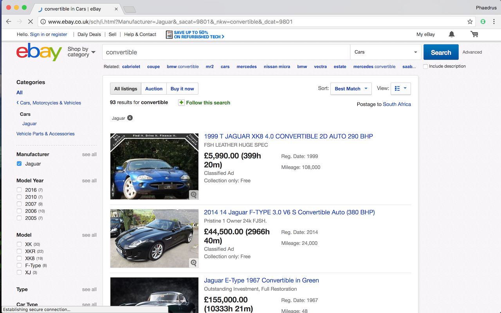
Task: Expand the View layout dropdown
Action: (x=400, y=89)
